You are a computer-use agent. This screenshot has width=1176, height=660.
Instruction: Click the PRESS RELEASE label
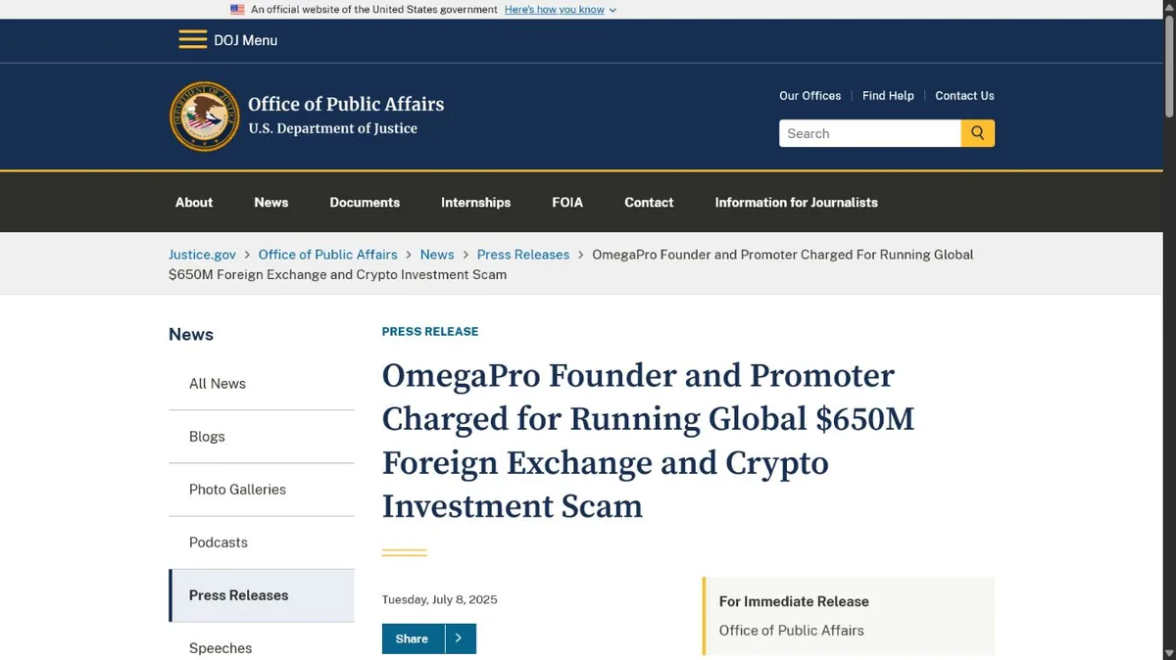coord(430,332)
